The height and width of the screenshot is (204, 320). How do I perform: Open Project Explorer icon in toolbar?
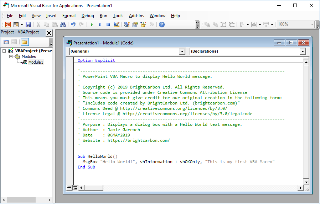tap(127, 25)
